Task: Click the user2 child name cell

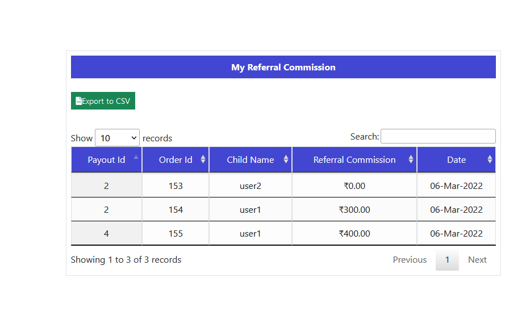Action: (250, 186)
